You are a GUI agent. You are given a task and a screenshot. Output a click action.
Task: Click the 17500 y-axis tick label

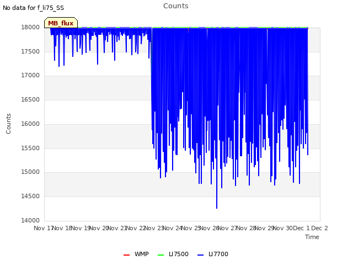30,51
